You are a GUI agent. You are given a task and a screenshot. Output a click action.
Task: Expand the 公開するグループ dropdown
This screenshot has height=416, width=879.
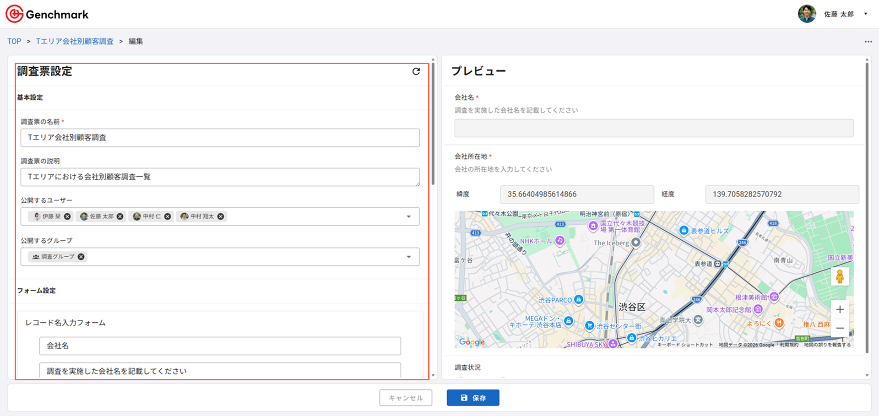click(408, 257)
